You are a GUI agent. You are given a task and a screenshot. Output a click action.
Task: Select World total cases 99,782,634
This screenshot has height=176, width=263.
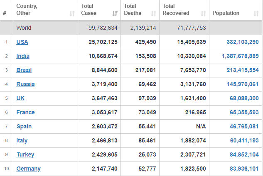pos(103,28)
